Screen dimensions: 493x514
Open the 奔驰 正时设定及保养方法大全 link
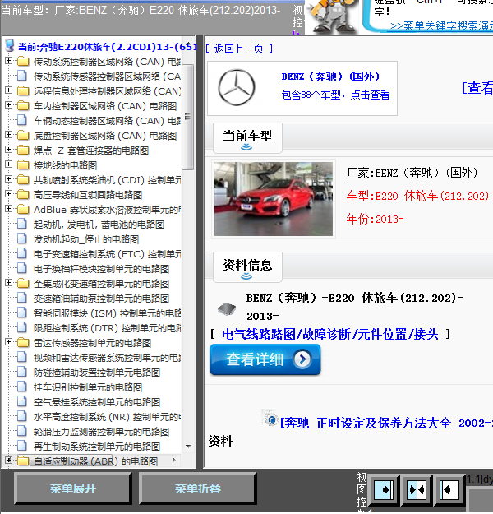[x=386, y=423]
